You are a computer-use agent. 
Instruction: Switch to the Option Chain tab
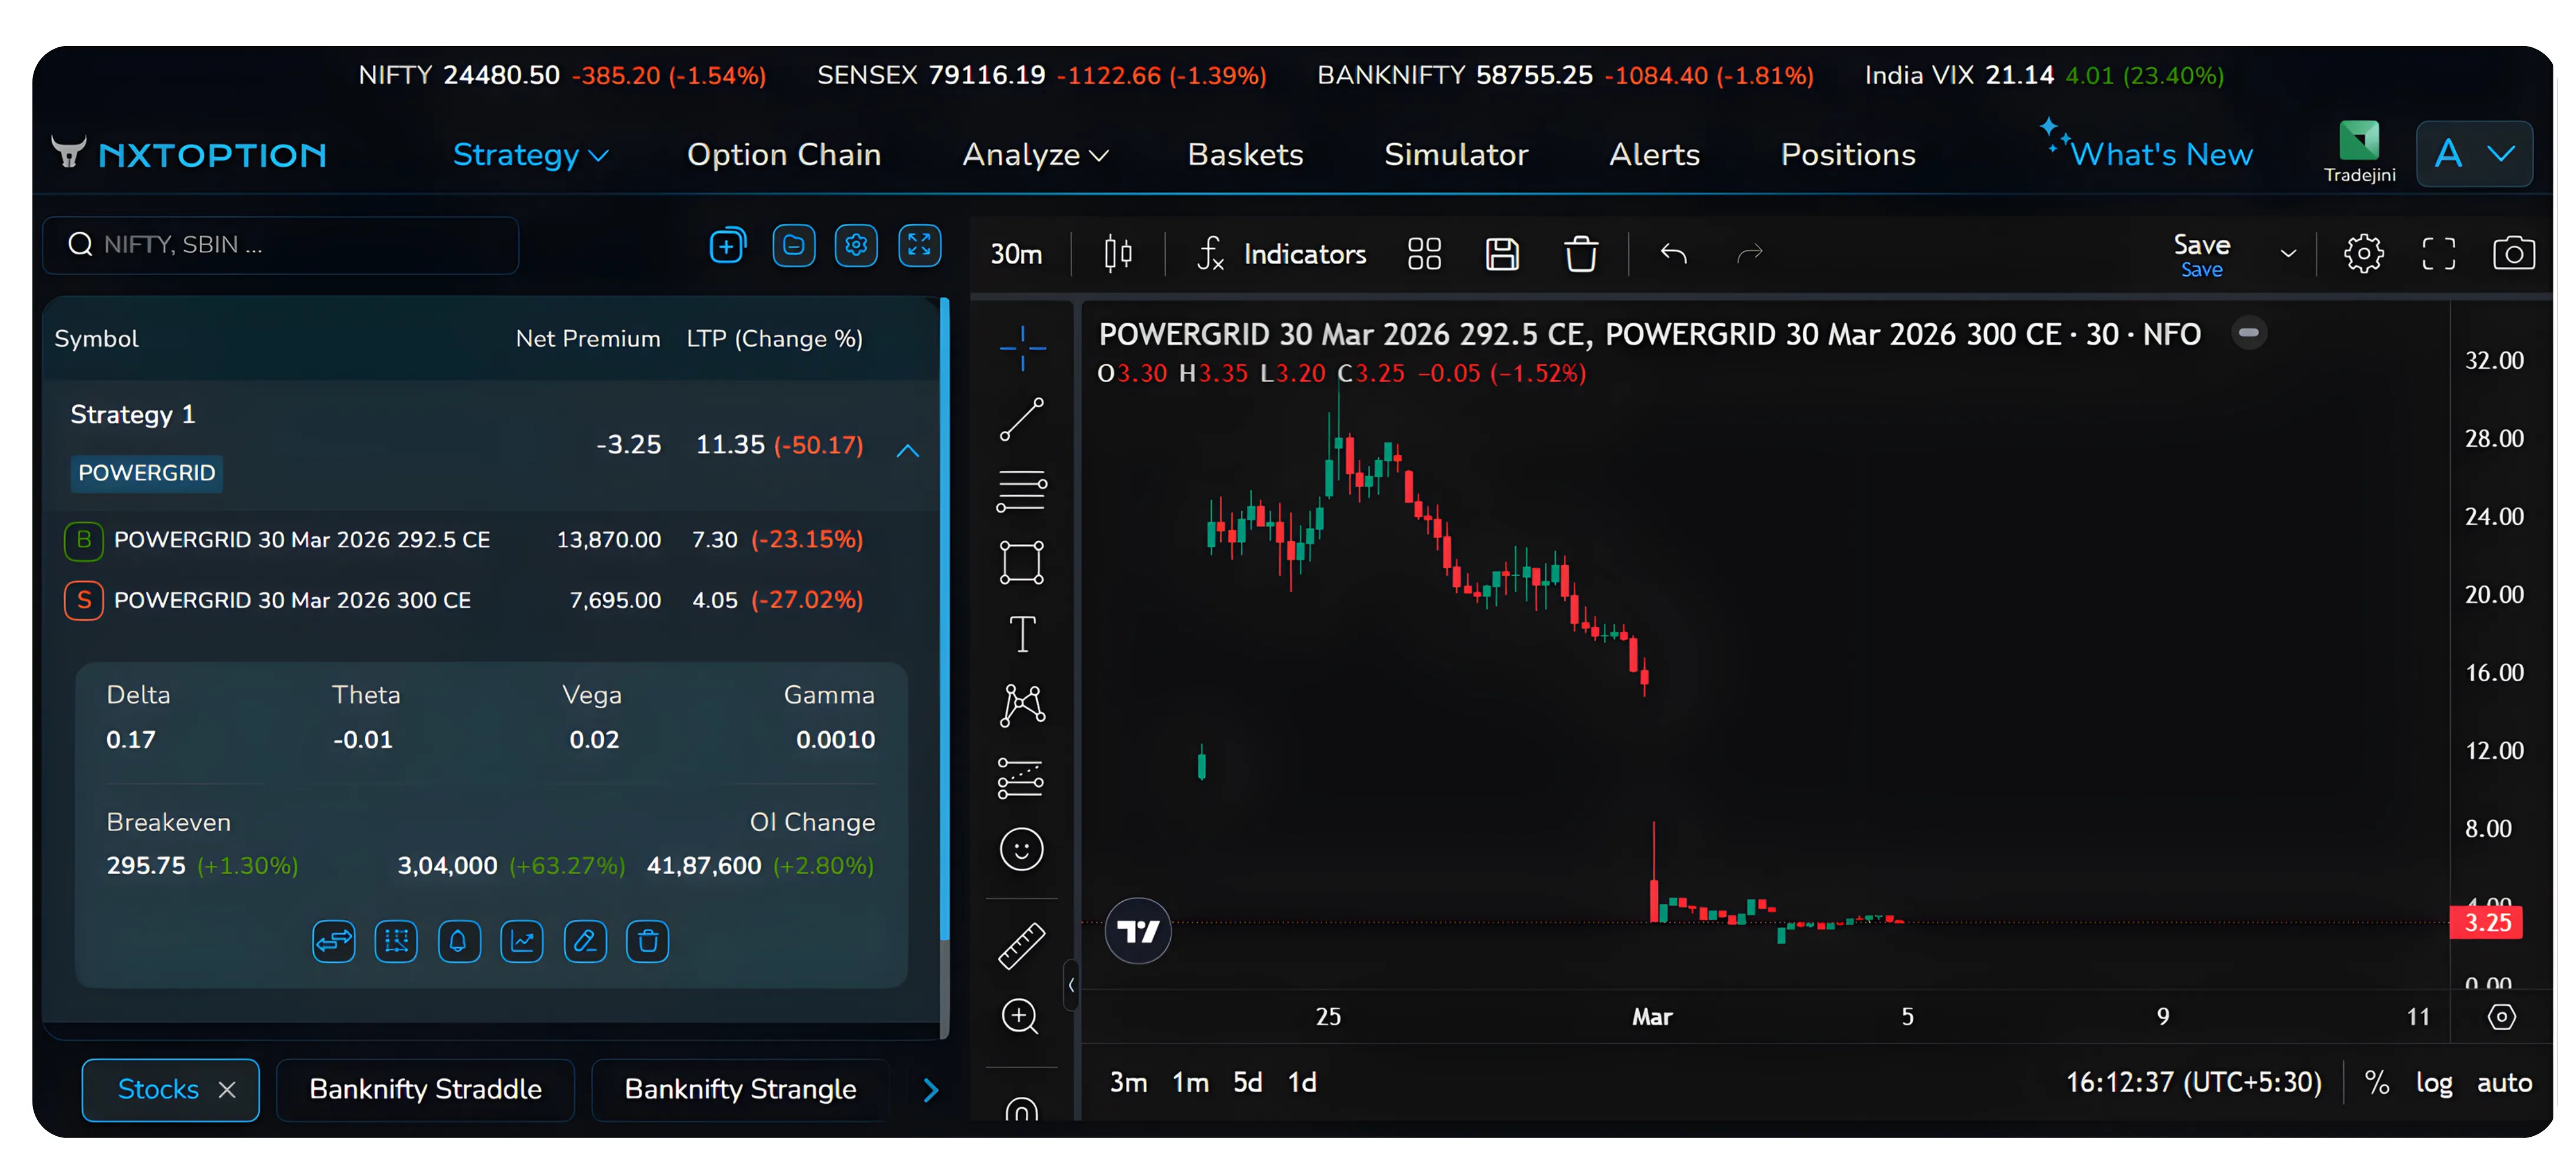[x=784, y=154]
